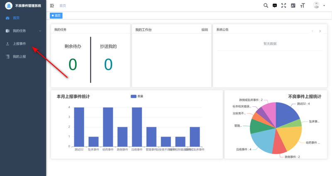Viewport: 332px width, 176px height.
Task: Toggle the 数量 legend swatch
Action: (x=133, y=96)
